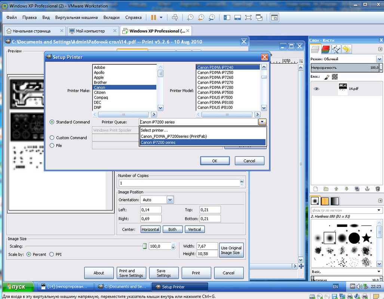Screen dimensions: 384x299
Task: Click the Scaling slider handle
Action: 145,246
